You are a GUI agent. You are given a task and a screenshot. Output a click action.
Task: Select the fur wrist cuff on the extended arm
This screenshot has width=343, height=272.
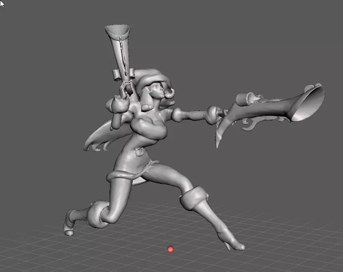(212, 114)
